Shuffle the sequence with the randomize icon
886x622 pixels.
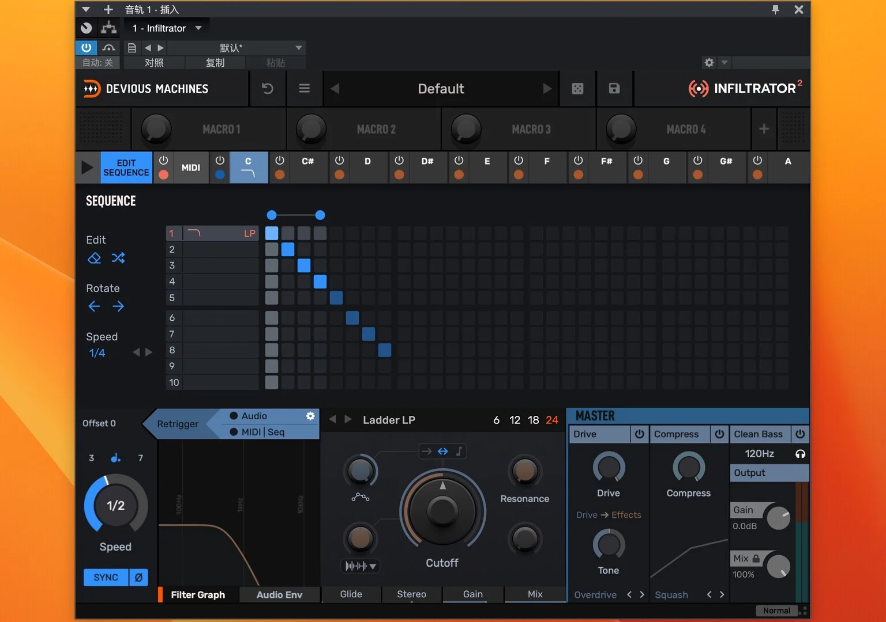pos(118,258)
